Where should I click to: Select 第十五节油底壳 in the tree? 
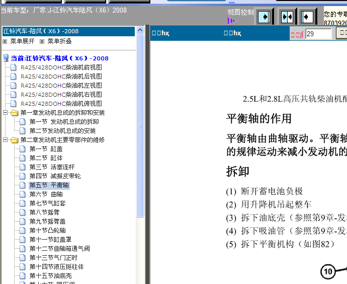pos(51,276)
